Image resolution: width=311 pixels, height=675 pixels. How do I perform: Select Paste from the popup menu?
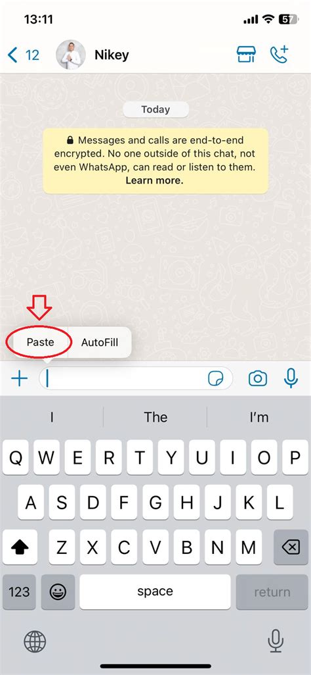[41, 342]
